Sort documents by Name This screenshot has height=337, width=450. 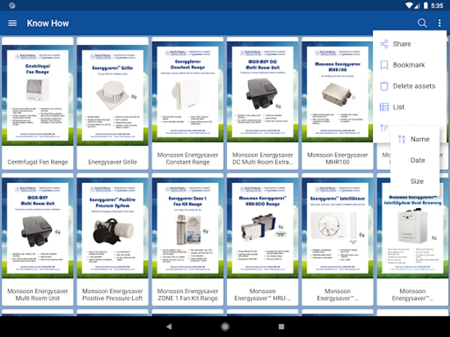click(415, 139)
